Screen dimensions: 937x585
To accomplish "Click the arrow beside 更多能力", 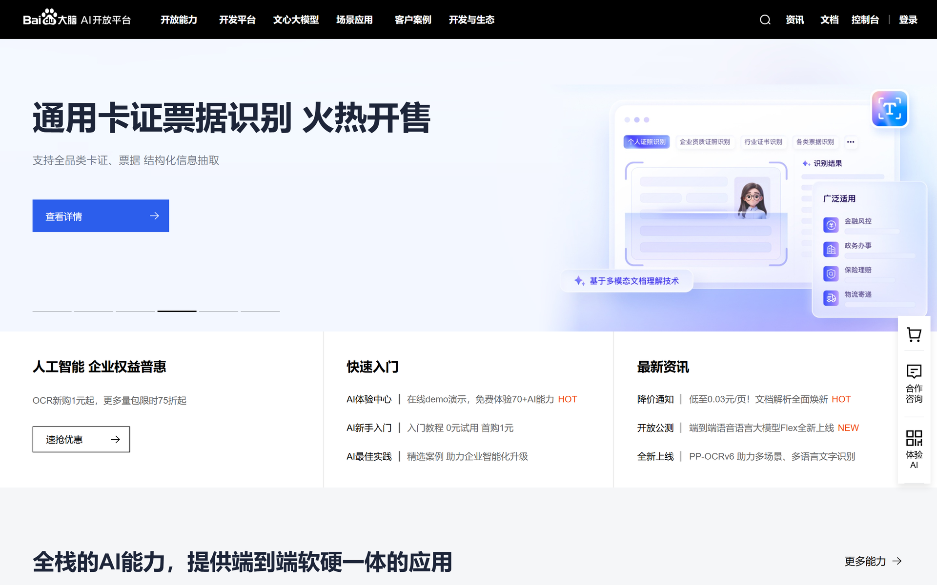I will [897, 561].
